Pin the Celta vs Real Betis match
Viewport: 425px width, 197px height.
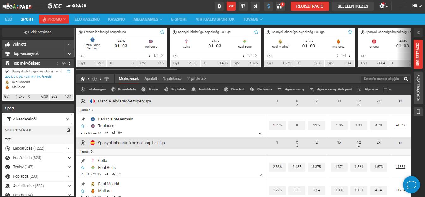(x=83, y=161)
